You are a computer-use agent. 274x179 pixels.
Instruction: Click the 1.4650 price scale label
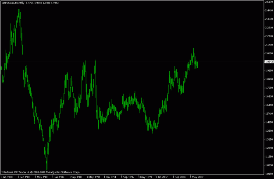269,122
